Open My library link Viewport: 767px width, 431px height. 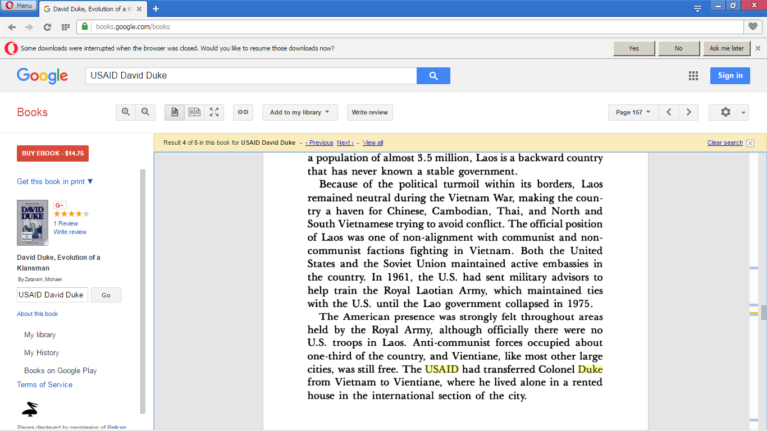click(x=40, y=334)
